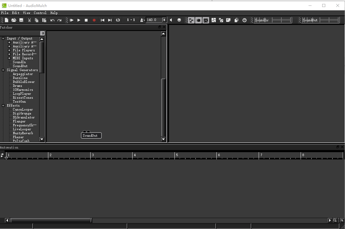Click the round face icon next to speaker

point(179,20)
